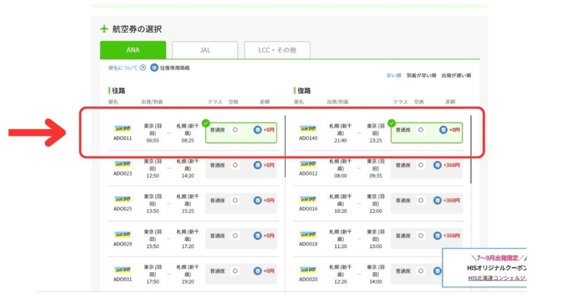Open the HIS北海道コンシェルジュ link in the popup
Image resolution: width=564 pixels, height=296 pixels.
click(497, 278)
